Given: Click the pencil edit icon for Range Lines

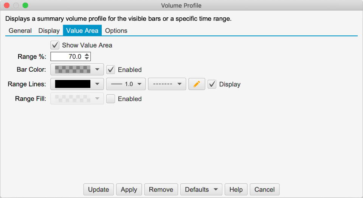Looking at the screenshot, I should pos(197,84).
